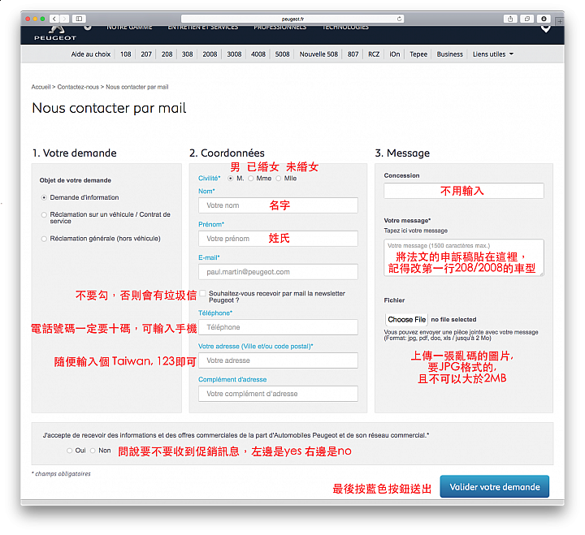Expand the Liens utiles dropdown
Screen dimensions: 585x535
point(493,54)
